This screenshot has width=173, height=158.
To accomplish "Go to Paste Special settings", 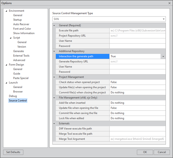I will coord(21,78).
